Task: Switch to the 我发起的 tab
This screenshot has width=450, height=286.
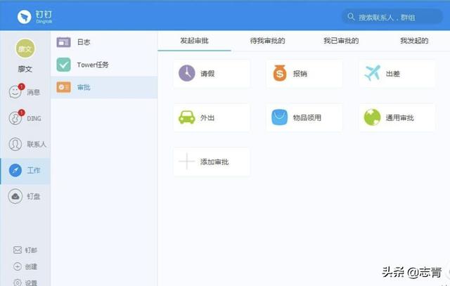Action: click(x=414, y=41)
